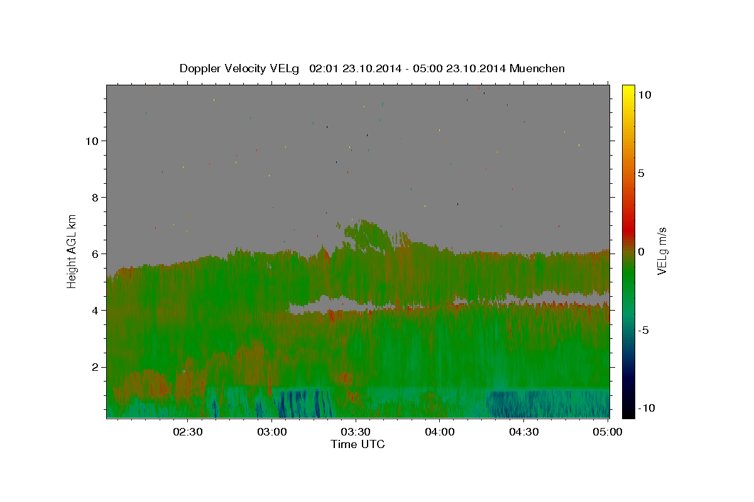
Task: Click the 04:00 time tick label
Action: click(440, 432)
